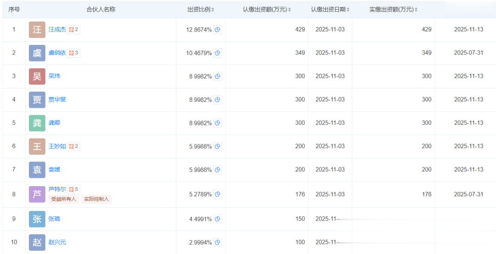Click the 汪 avatar thumbnail
496x254 pixels.
pos(37,30)
